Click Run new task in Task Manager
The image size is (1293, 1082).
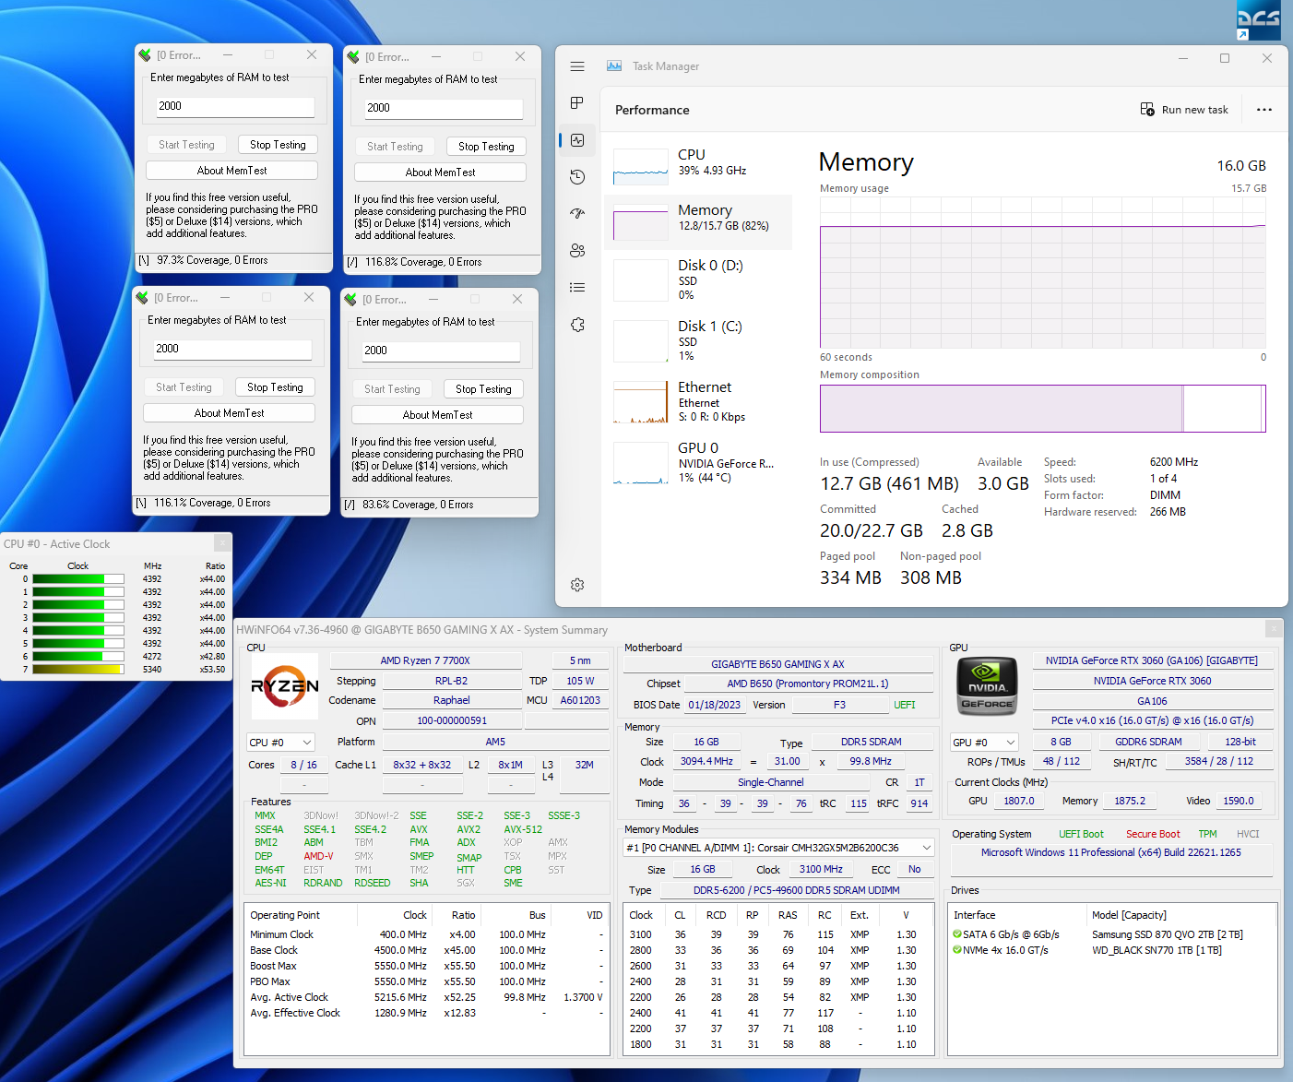[1184, 110]
